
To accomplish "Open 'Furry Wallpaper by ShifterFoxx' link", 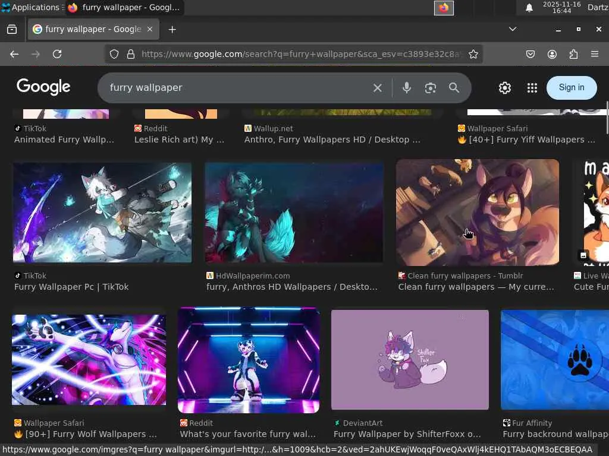I will coord(407,434).
